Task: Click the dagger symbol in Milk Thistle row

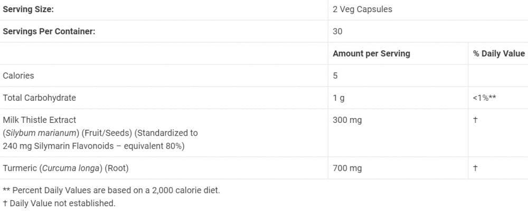Action: click(475, 120)
